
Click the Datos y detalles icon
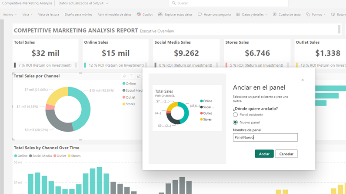point(238,14)
